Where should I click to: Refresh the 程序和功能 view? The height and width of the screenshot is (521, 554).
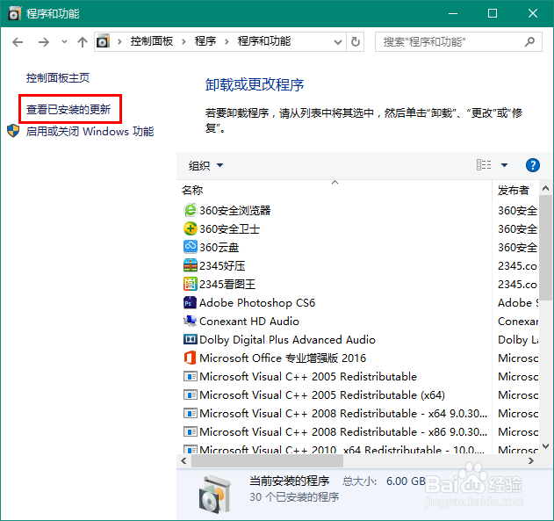pyautogui.click(x=356, y=41)
